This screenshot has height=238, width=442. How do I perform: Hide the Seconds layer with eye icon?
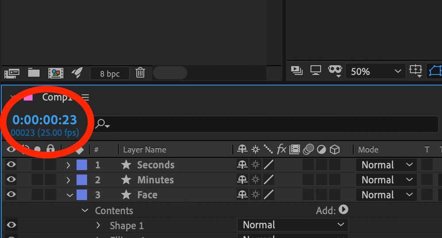[11, 165]
